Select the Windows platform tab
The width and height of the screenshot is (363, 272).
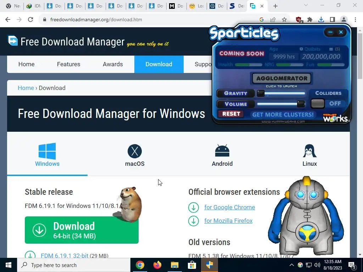[x=47, y=154]
